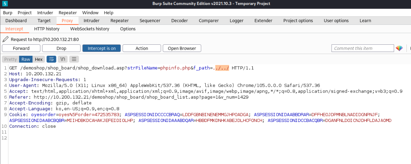Click the Host: 10.200.132.21 header line
This screenshot has width=411, height=164.
[x=35, y=74]
